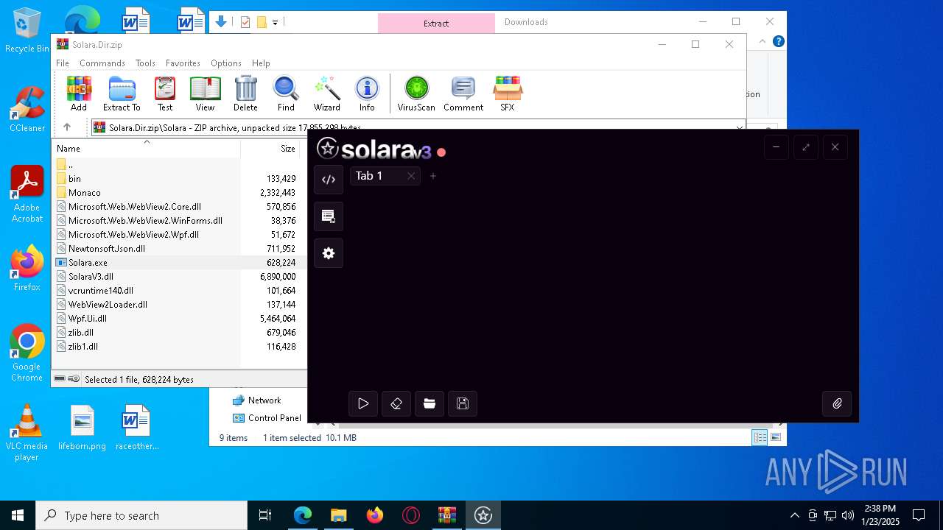Expand the Solara window size

click(806, 147)
